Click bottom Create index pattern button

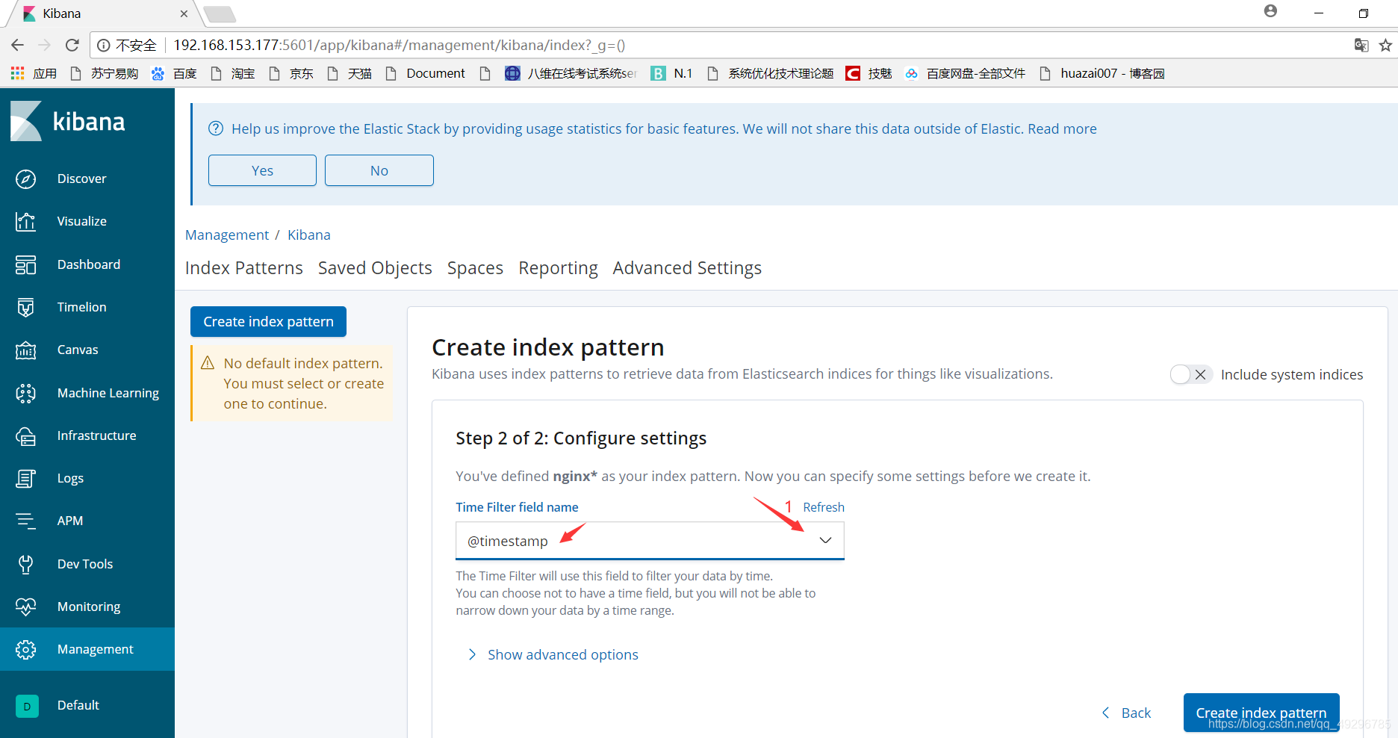point(1261,713)
